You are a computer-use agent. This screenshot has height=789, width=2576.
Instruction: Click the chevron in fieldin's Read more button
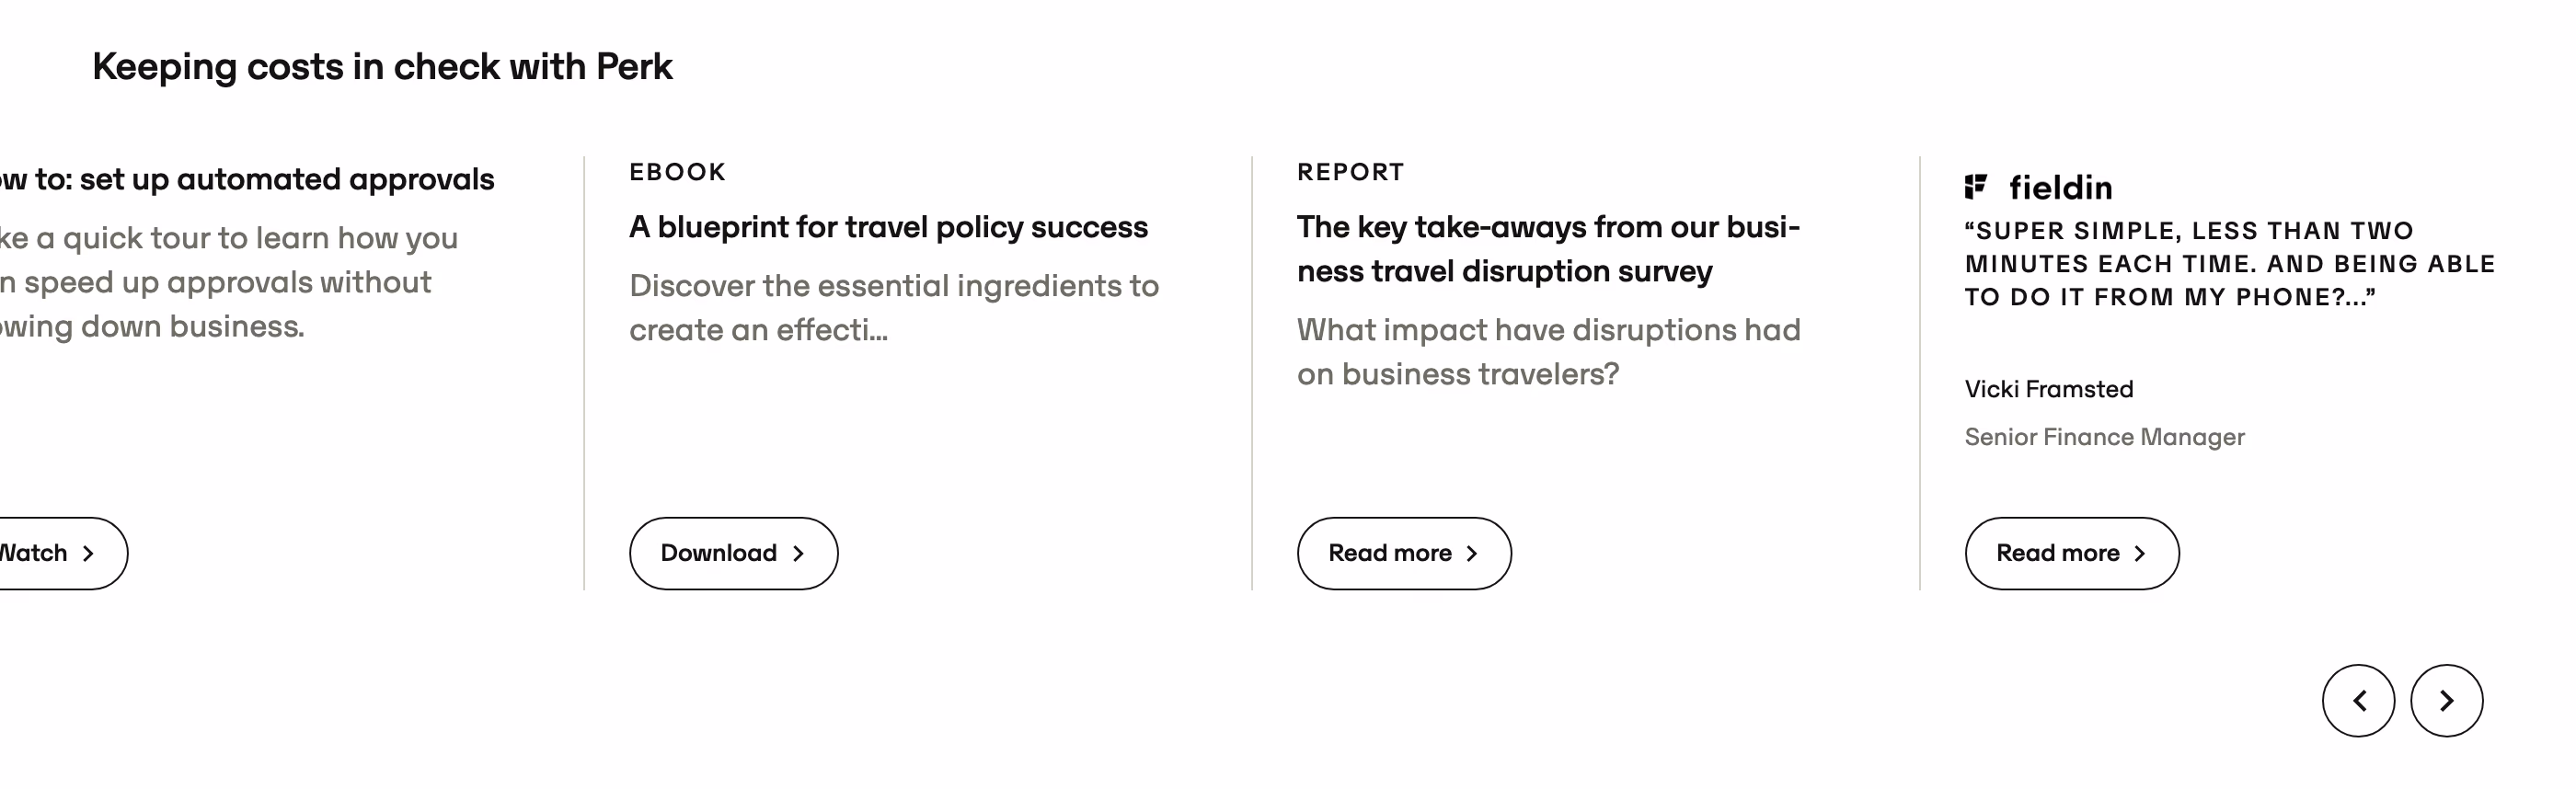tap(2139, 553)
